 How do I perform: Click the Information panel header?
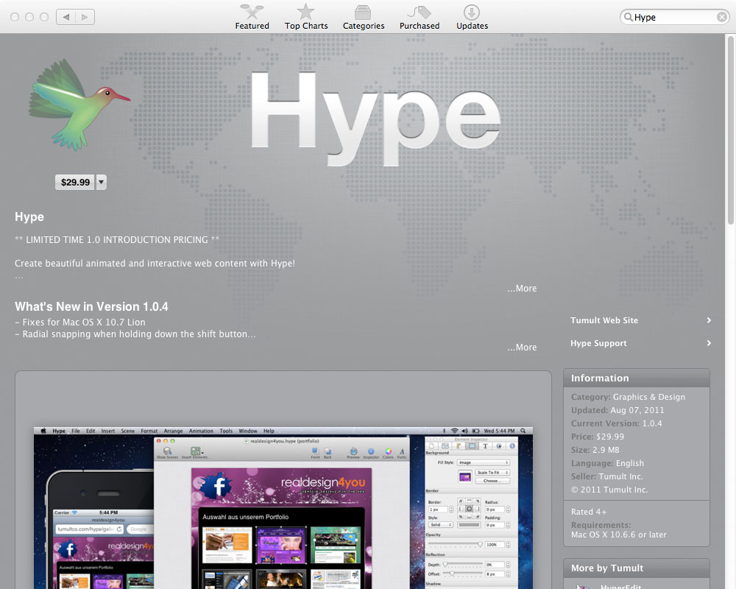point(637,378)
